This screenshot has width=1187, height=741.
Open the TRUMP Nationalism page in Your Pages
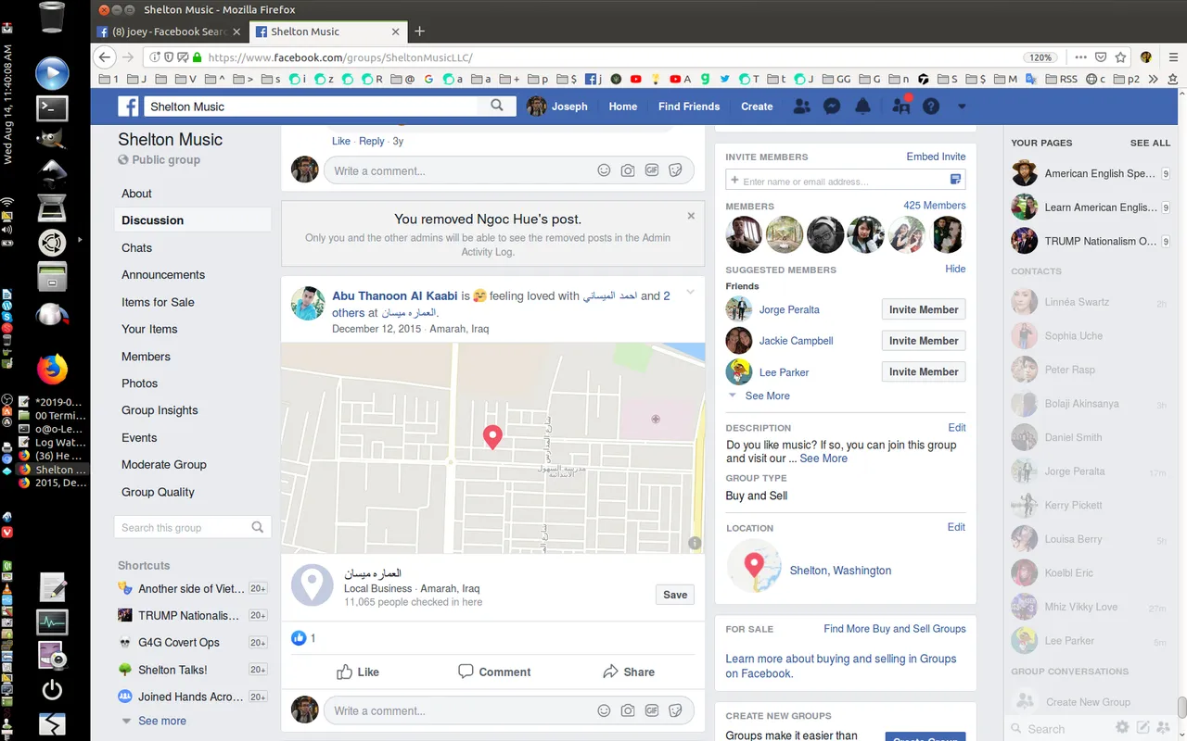tap(1091, 241)
